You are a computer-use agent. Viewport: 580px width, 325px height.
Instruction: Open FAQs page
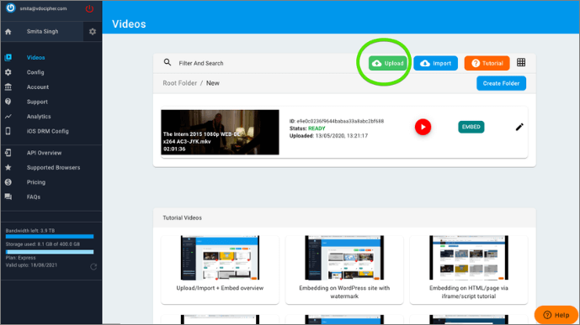click(x=34, y=197)
